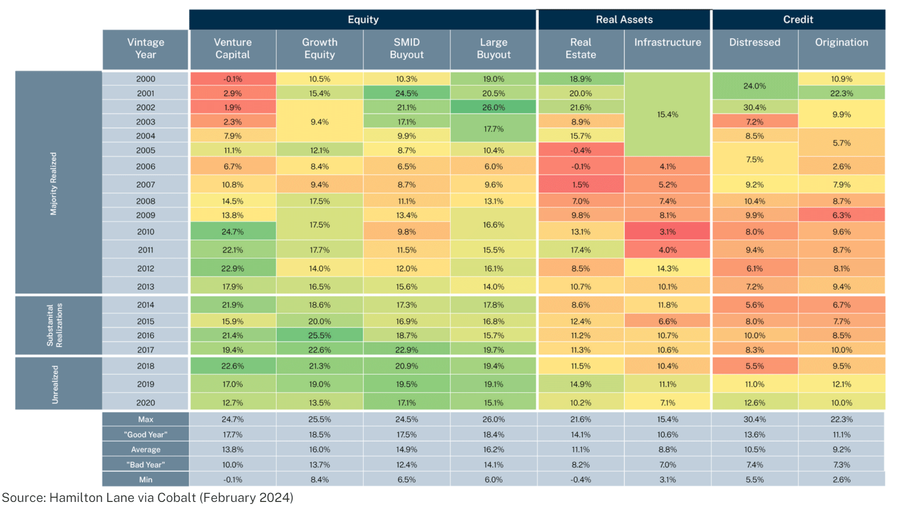905x509 pixels.
Task: Select the Origination column header
Action: (x=841, y=42)
